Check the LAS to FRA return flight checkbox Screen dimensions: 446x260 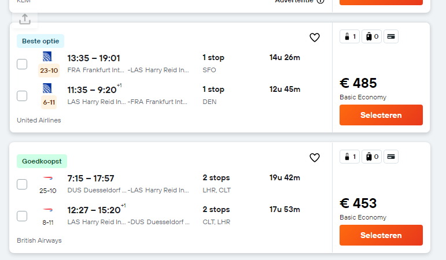click(x=22, y=96)
